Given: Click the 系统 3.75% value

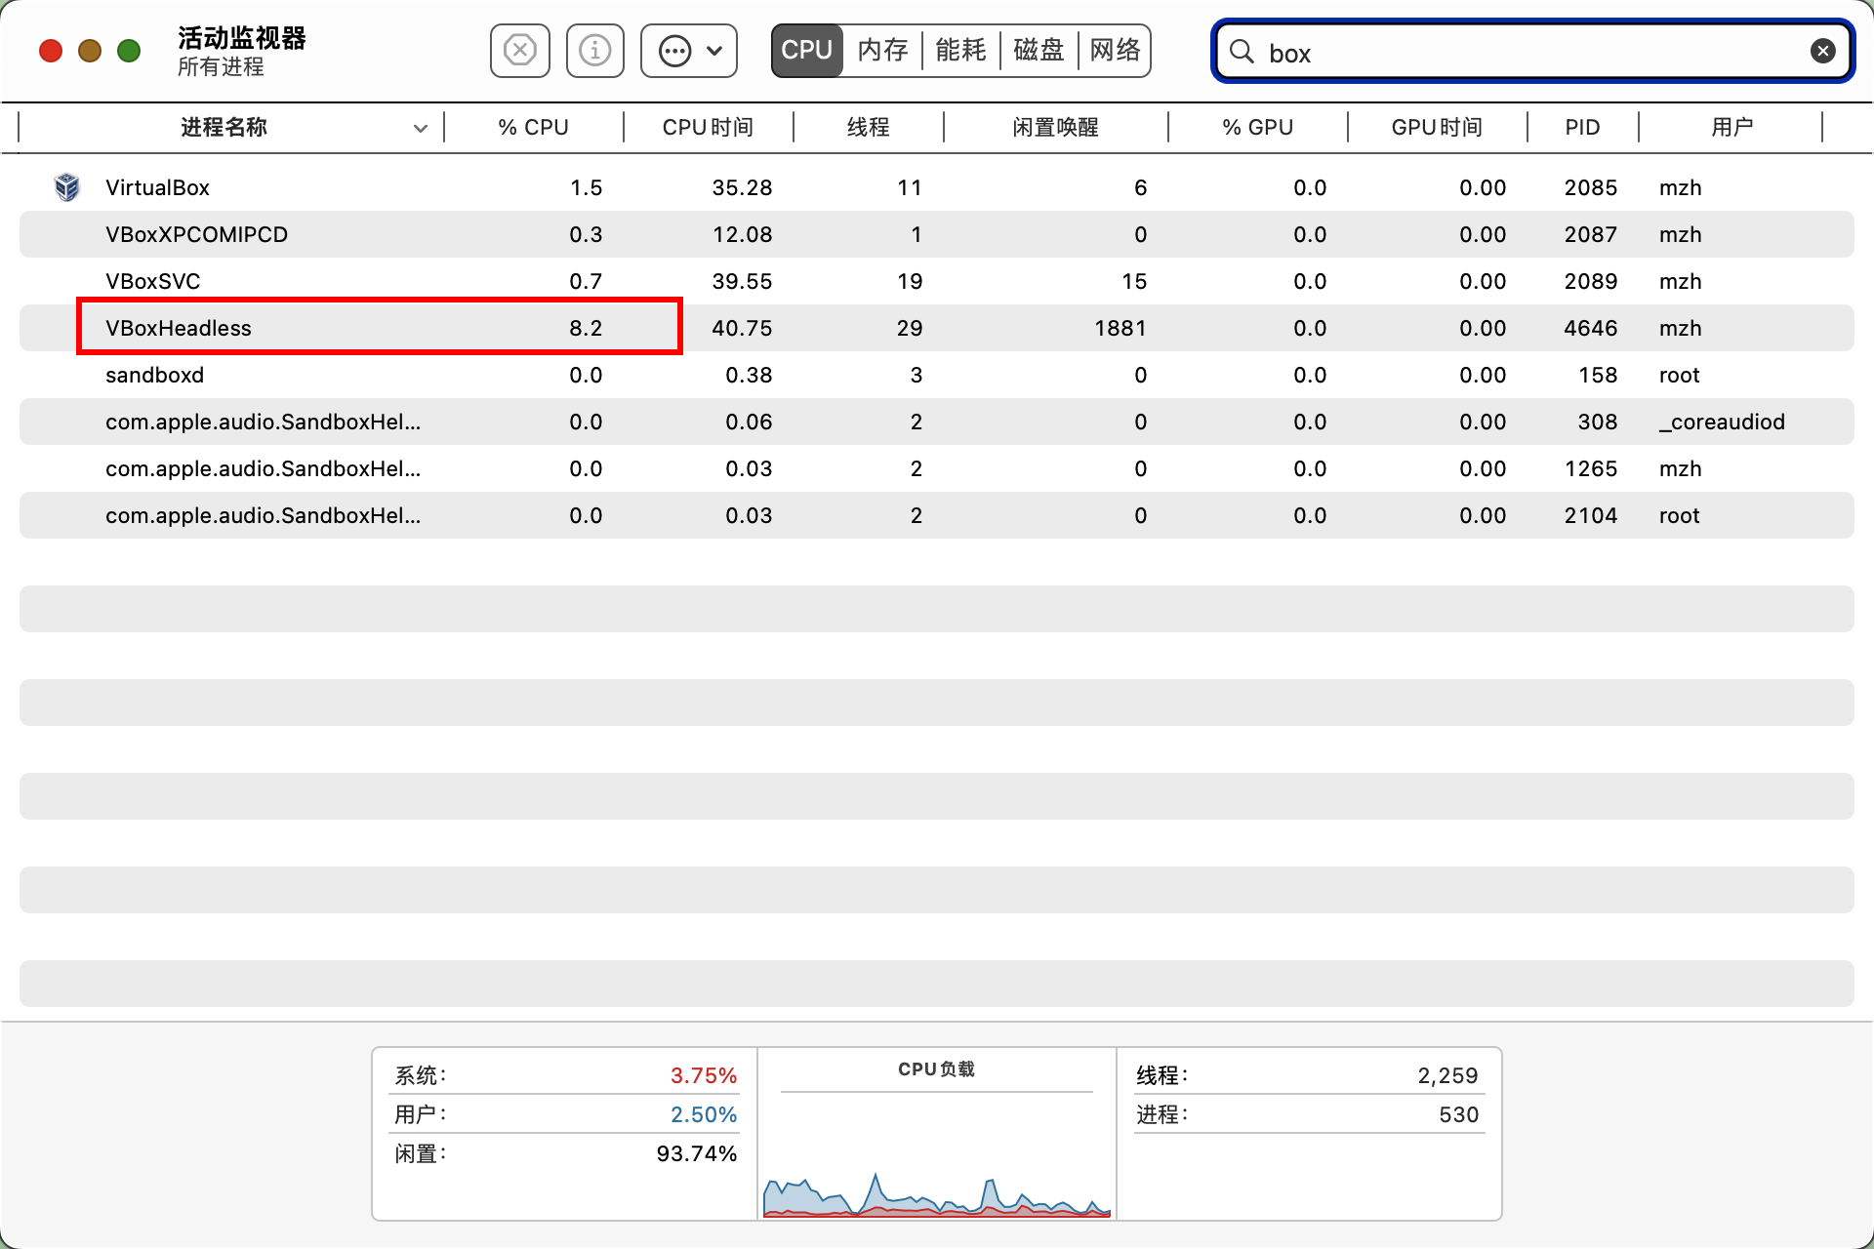Looking at the screenshot, I should point(703,1075).
